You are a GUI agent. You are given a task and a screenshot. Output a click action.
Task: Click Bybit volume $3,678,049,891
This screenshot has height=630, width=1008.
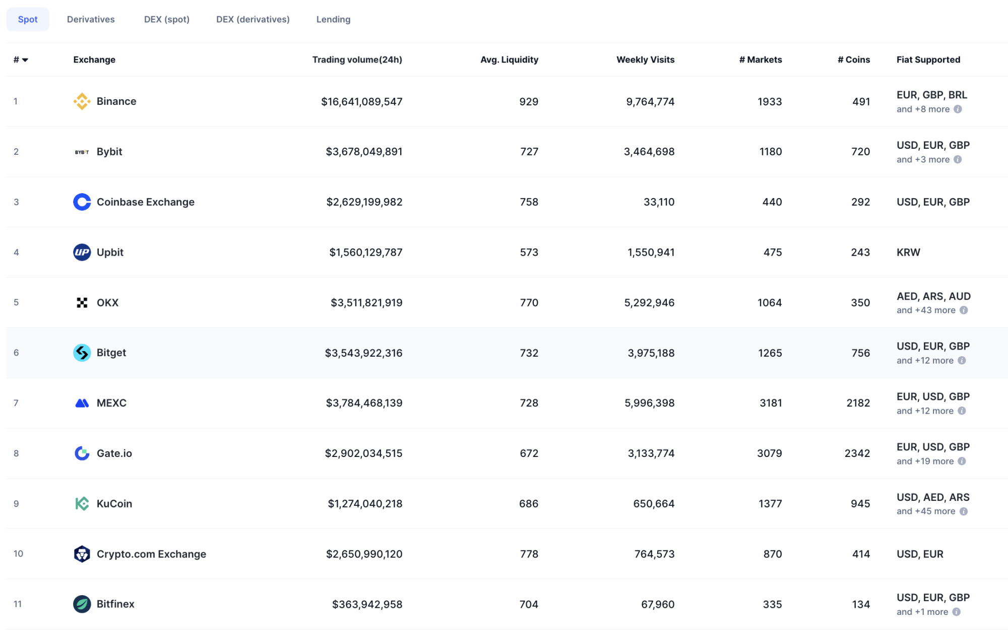pyautogui.click(x=364, y=152)
